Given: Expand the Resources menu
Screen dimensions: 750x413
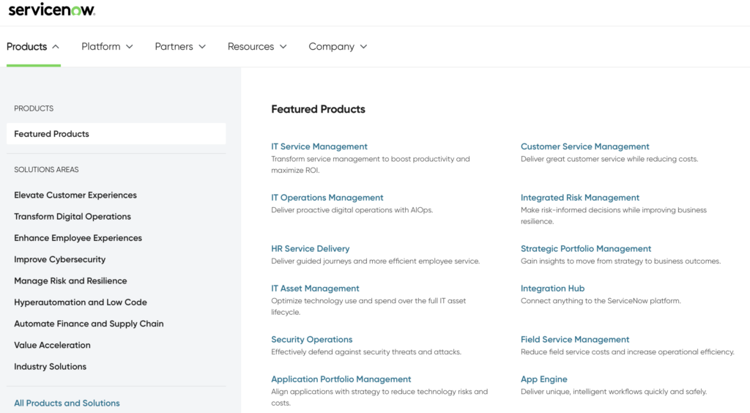Looking at the screenshot, I should pos(256,47).
